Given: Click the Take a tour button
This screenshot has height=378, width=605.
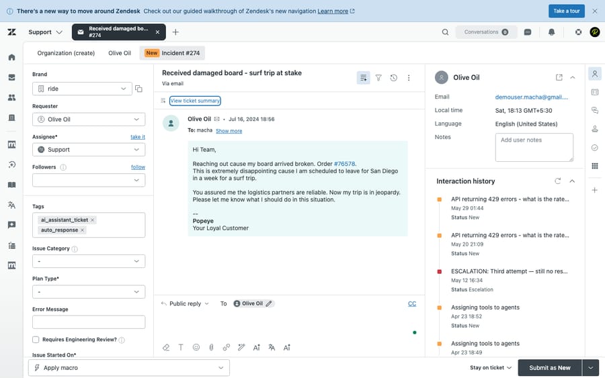Looking at the screenshot, I should coord(567,11).
